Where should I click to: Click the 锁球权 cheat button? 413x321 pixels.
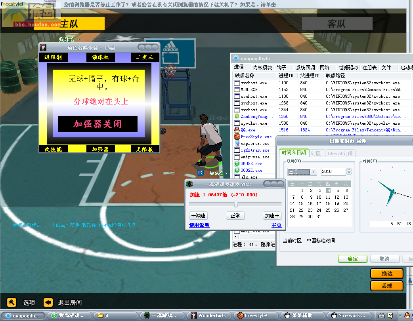[x=100, y=57]
